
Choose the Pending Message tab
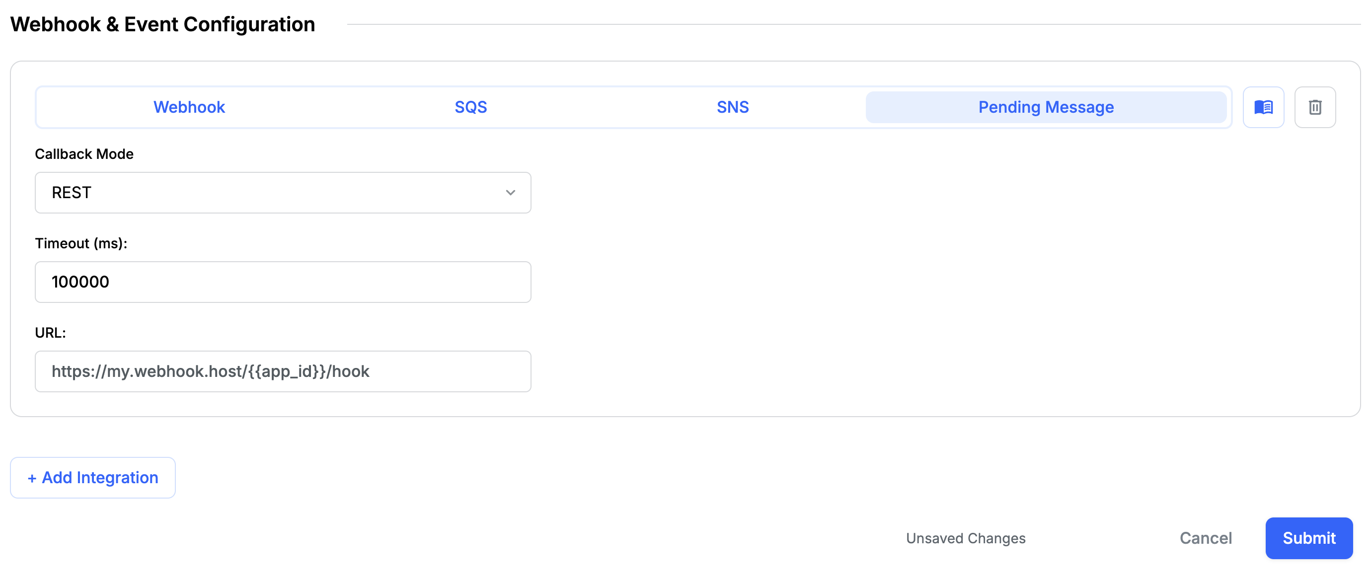point(1046,107)
